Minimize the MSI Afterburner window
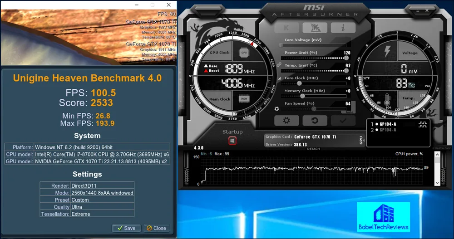454x239 pixels. point(418,11)
